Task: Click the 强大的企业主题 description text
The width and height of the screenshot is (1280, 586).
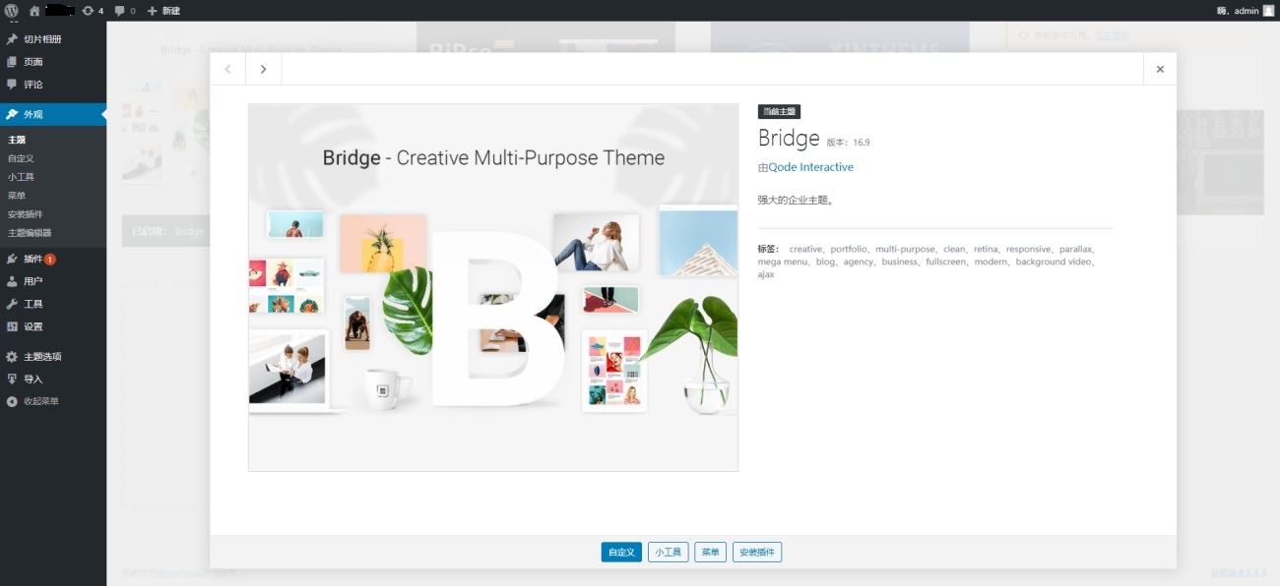Action: pos(796,201)
